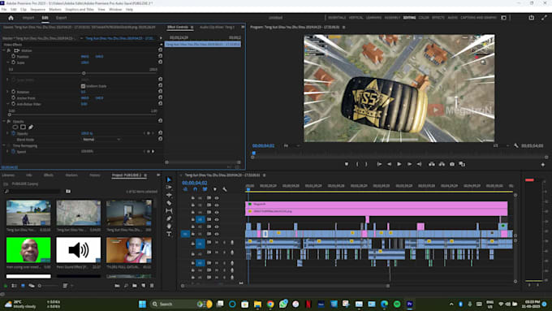Viewport: 552px width, 311px height.
Task: Create ellipse mask under Opacity
Action: click(x=15, y=127)
